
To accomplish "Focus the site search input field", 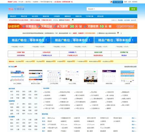I will [112, 9].
